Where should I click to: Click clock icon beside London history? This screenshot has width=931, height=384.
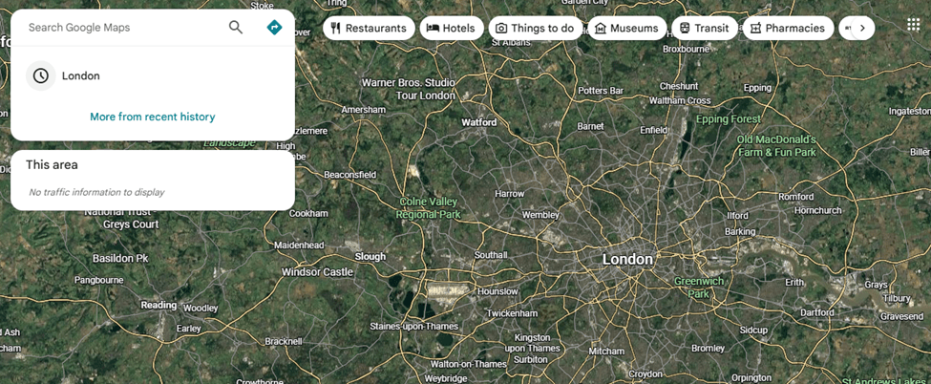pos(40,76)
